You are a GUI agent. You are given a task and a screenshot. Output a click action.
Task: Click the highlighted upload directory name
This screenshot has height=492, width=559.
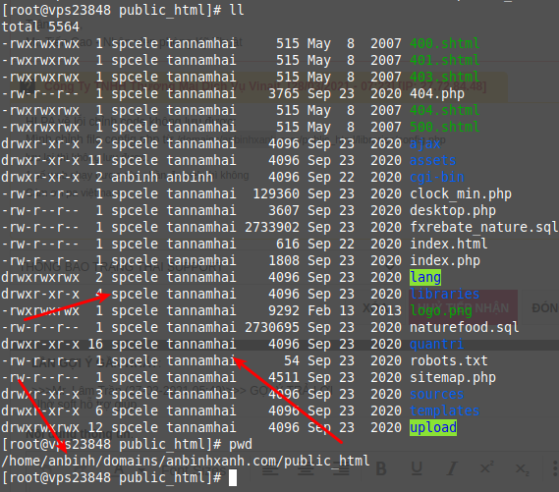point(433,427)
